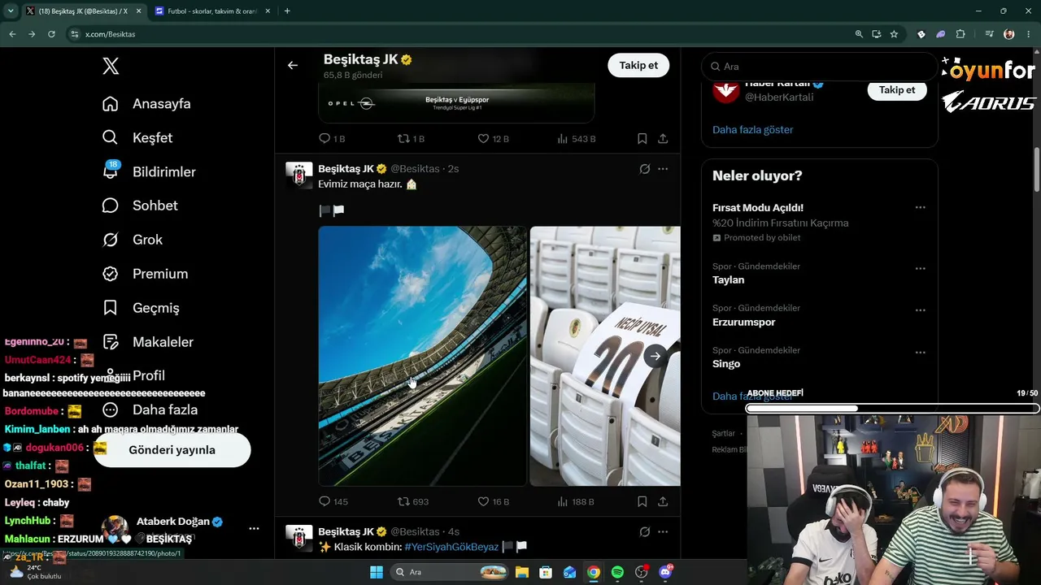Open the stadium sky photo
Screen dimensions: 1041x585
pos(422,356)
